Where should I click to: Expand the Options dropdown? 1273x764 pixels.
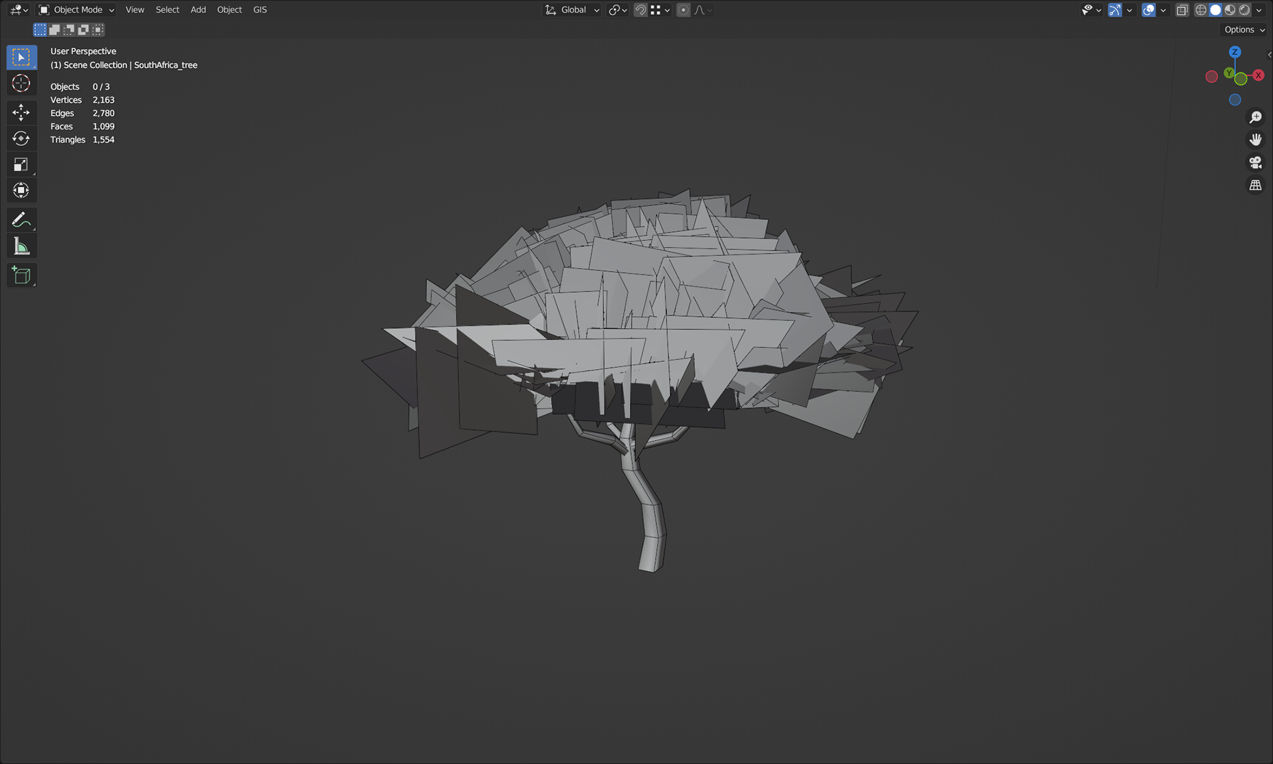(1244, 30)
